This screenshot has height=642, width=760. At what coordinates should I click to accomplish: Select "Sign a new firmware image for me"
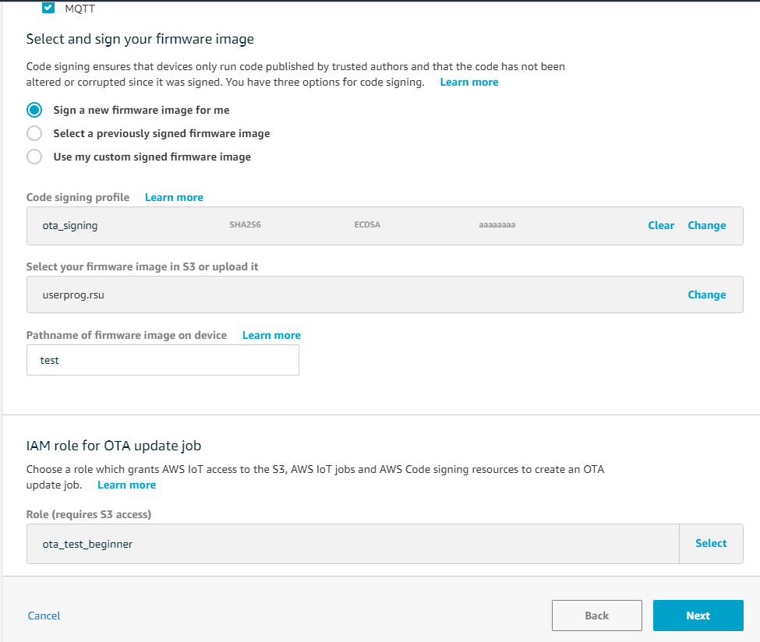click(x=34, y=110)
